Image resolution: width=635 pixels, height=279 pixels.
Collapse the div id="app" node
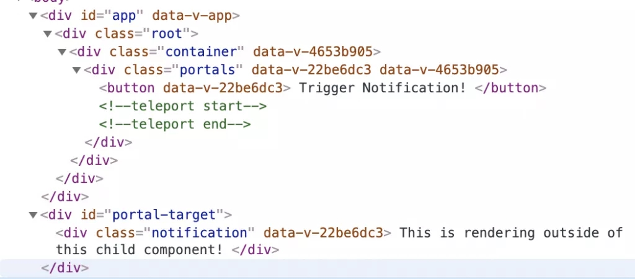[33, 15]
